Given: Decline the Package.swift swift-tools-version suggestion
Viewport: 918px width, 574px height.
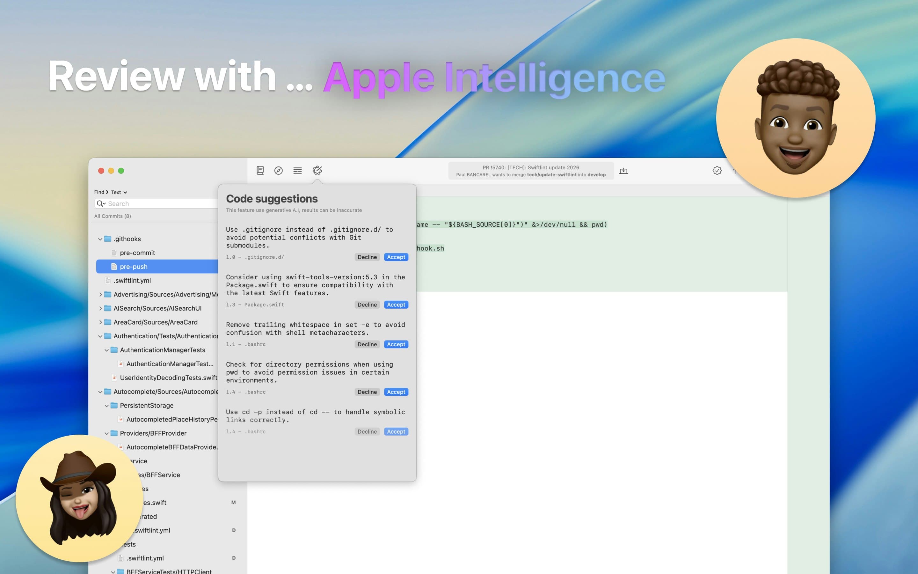Looking at the screenshot, I should [367, 305].
